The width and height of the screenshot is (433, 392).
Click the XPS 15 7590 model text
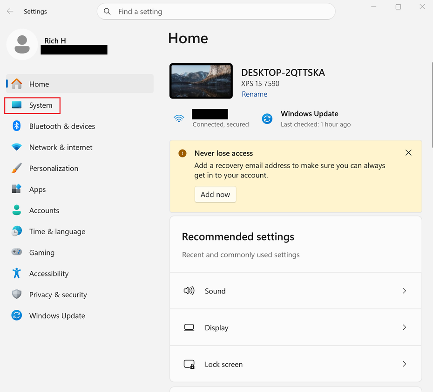(x=260, y=84)
